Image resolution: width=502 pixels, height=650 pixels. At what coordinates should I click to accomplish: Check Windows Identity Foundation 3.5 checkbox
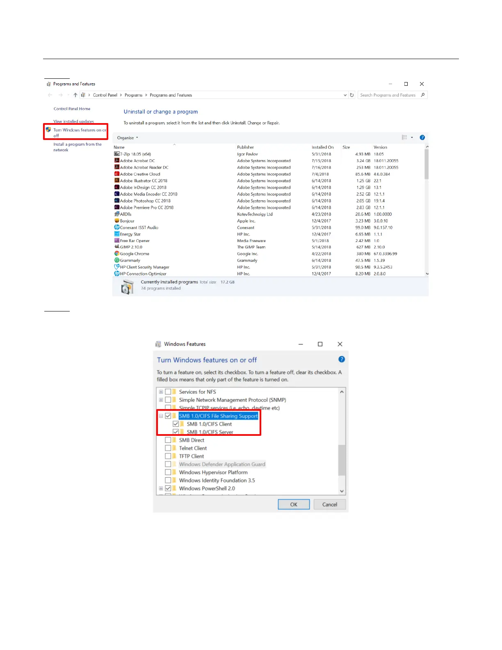[x=168, y=480]
